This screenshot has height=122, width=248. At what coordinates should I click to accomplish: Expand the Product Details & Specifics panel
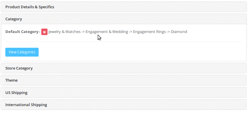(x=30, y=7)
